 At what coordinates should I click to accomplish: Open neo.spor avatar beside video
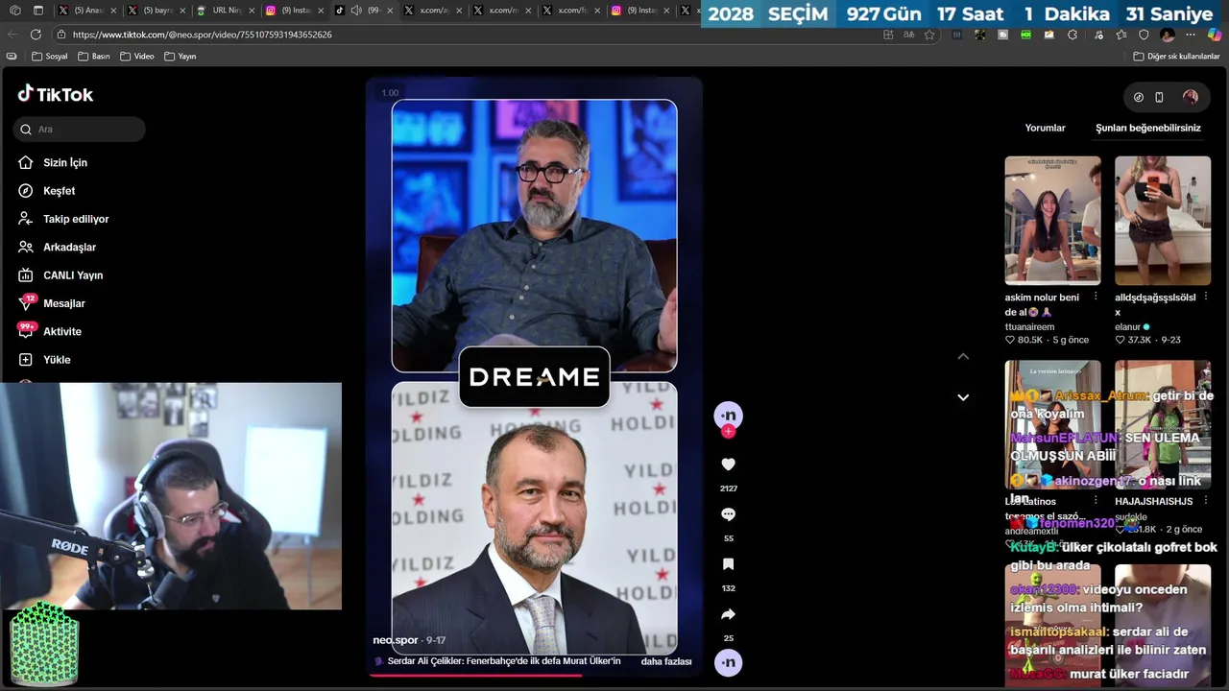click(728, 415)
